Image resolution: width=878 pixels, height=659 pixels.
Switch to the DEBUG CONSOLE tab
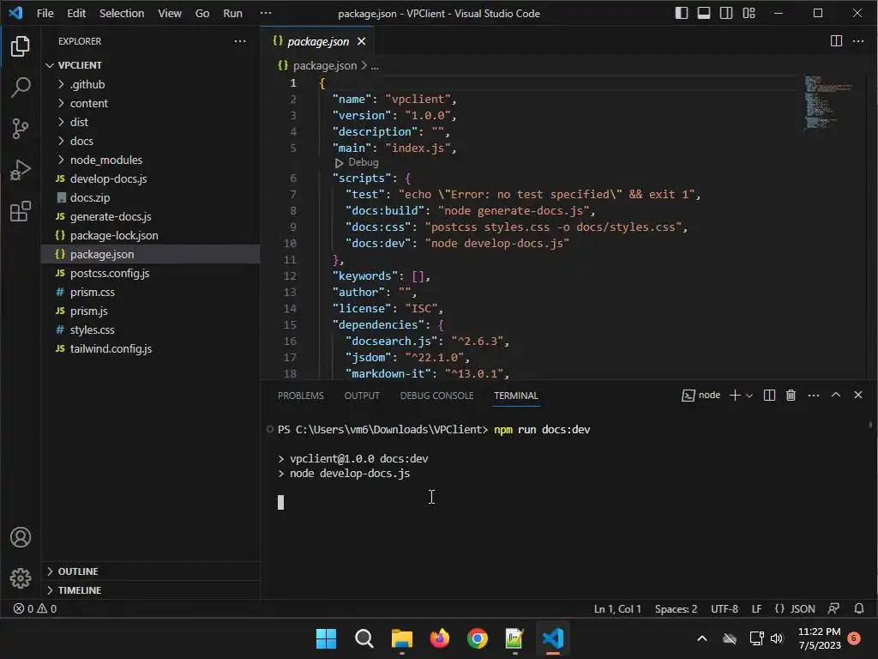[436, 396]
